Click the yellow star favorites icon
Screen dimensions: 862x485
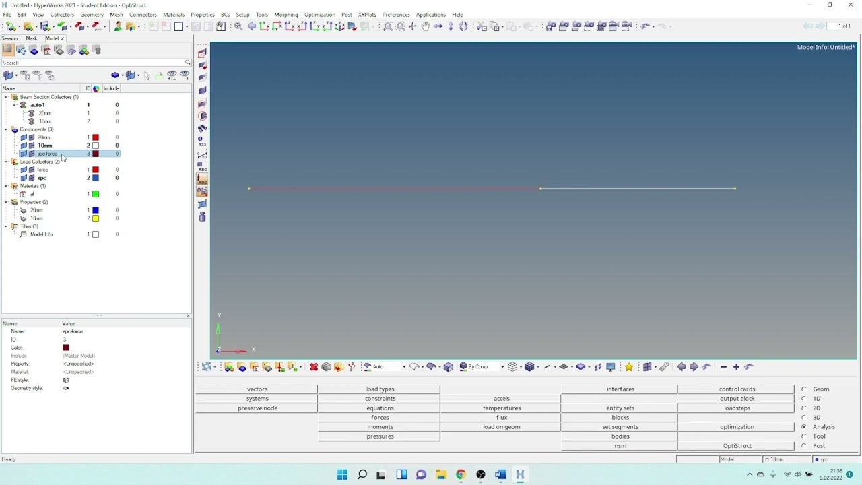629,367
